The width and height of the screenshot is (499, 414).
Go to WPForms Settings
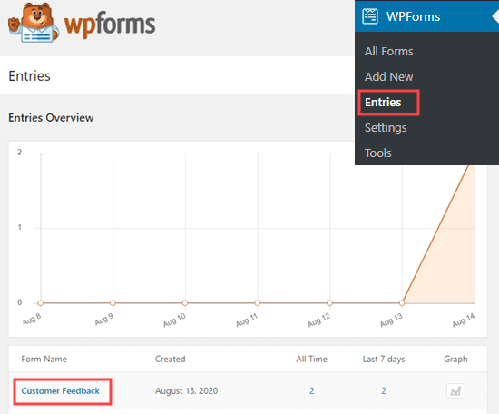click(x=386, y=128)
